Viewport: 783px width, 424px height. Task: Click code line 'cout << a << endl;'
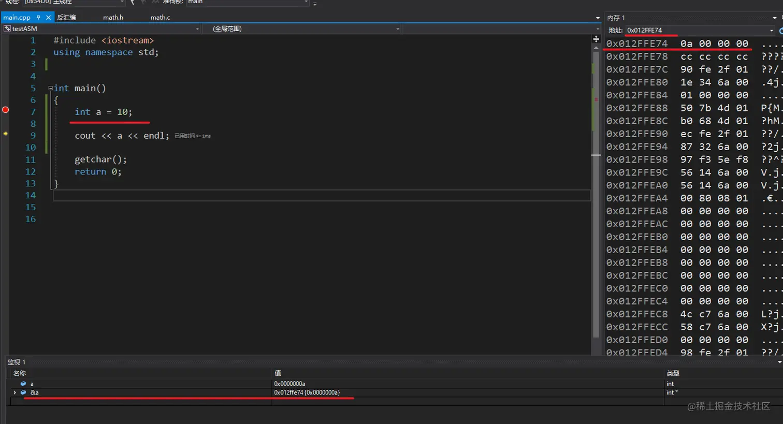click(x=122, y=136)
